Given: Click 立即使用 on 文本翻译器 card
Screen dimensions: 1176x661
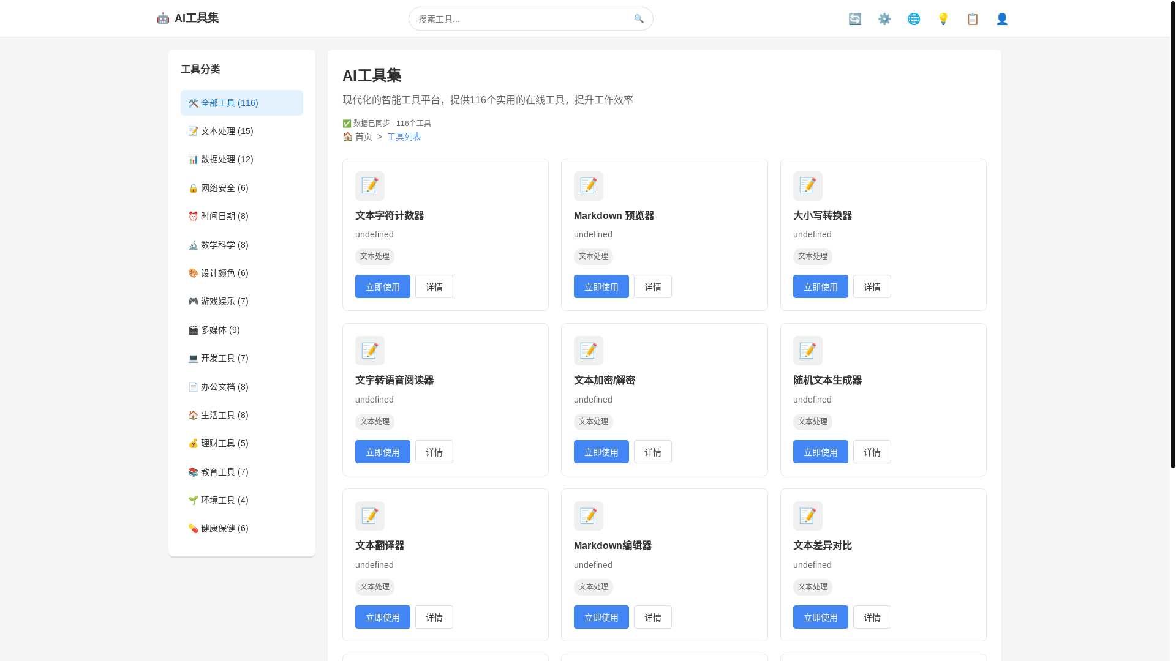Looking at the screenshot, I should click(383, 617).
